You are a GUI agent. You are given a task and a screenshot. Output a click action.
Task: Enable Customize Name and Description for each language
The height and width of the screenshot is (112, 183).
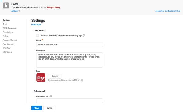coord(37,35)
